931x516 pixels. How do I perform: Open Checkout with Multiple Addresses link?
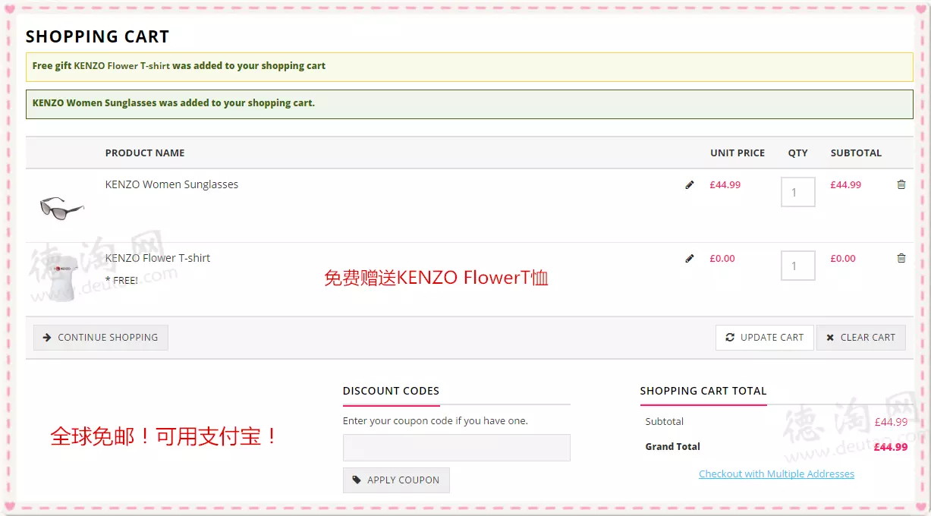point(776,474)
